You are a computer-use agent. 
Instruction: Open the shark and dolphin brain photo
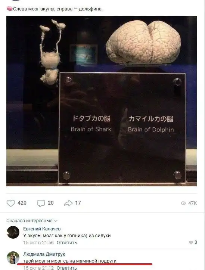[x=102, y=101]
